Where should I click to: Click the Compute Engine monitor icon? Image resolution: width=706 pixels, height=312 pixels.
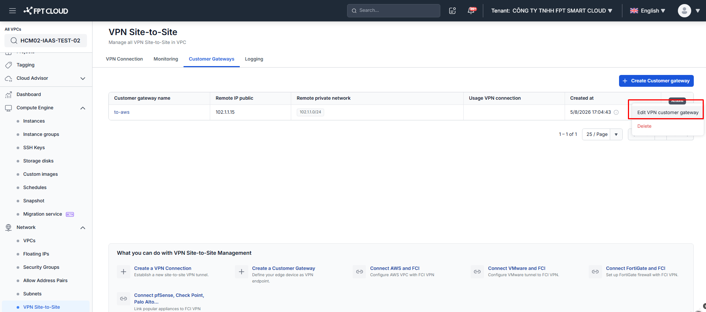coord(9,108)
